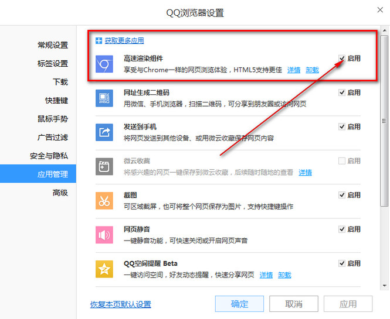Disable 网址生成二维码 via its 启用 checkbox
Image resolution: width=390 pixels, height=319 pixels.
[x=342, y=92]
